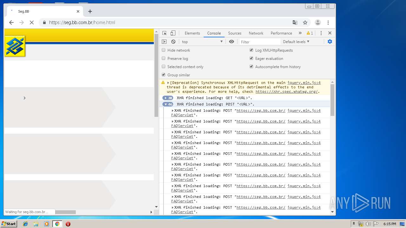
Task: Enable Selected context only checkbox
Action: click(164, 66)
